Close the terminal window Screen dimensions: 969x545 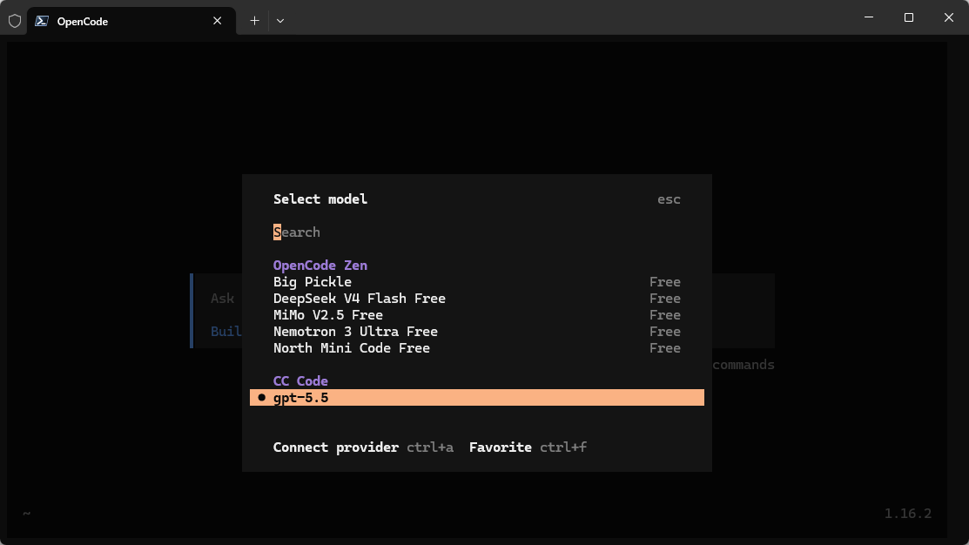click(949, 17)
